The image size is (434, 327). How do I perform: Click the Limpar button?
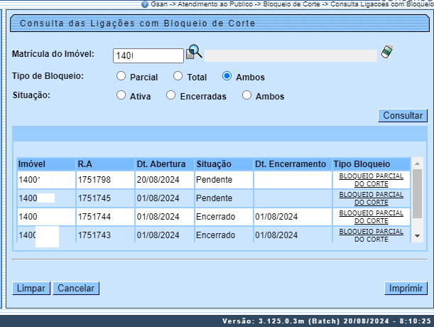[x=31, y=288]
